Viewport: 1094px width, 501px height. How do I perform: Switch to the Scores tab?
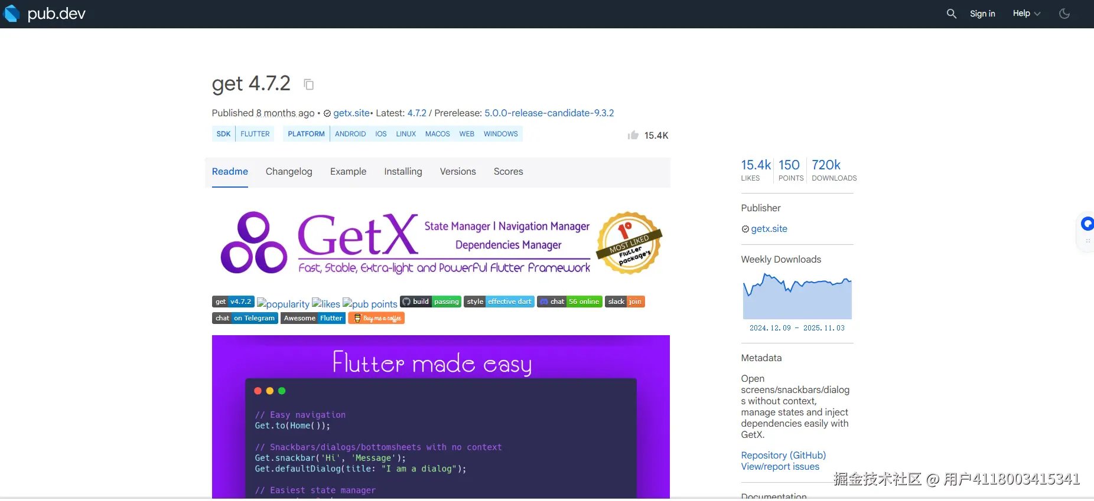click(x=508, y=172)
